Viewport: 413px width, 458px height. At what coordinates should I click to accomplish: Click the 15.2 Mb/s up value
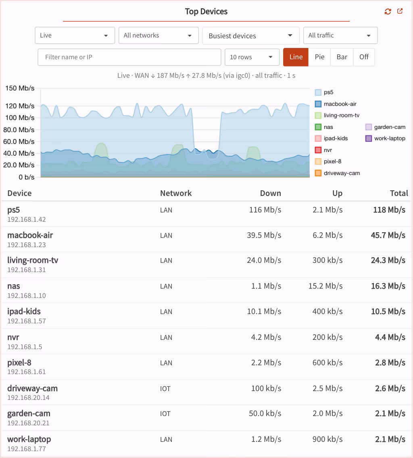point(325,286)
